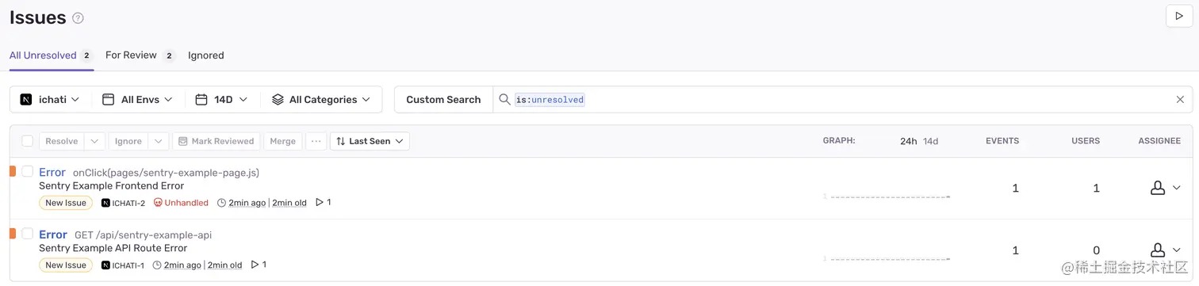The height and width of the screenshot is (286, 1199).
Task: Clear search with the X icon
Action: click(1180, 100)
